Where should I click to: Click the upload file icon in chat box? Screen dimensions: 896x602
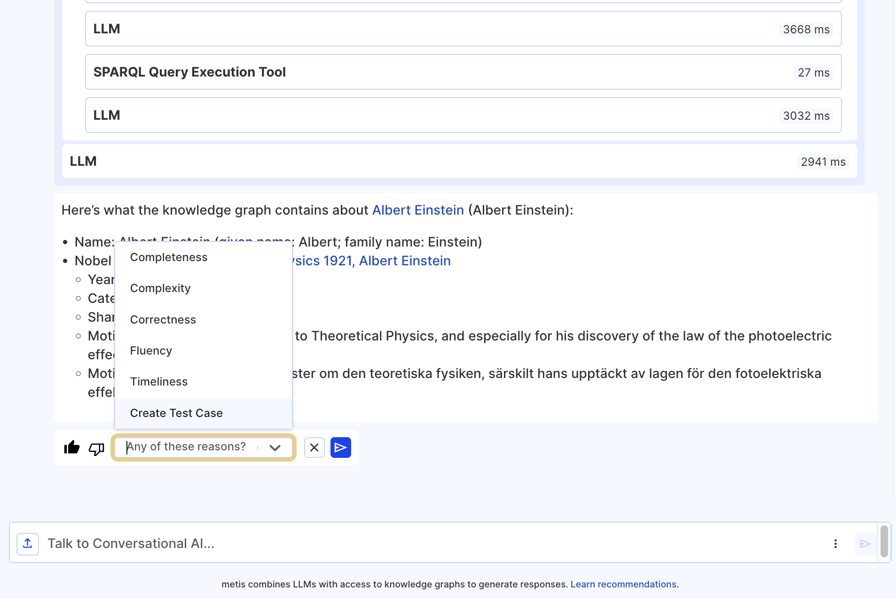pyautogui.click(x=28, y=544)
